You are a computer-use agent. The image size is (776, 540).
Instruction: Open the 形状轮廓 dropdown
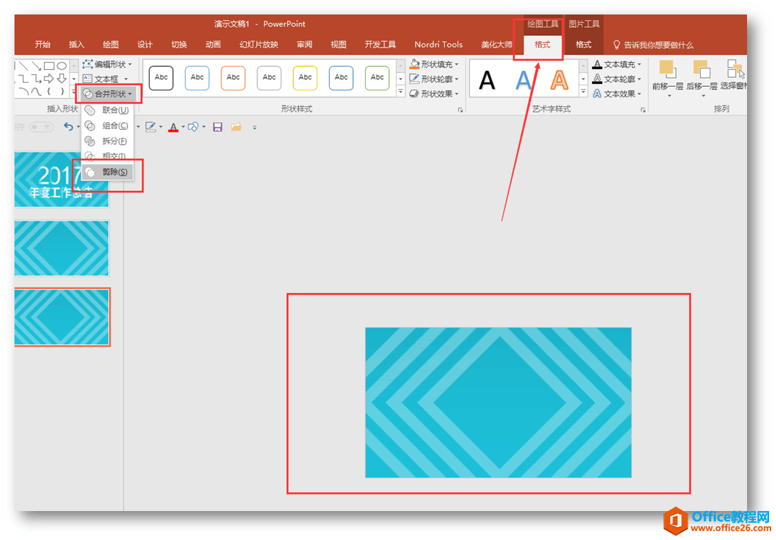[434, 79]
